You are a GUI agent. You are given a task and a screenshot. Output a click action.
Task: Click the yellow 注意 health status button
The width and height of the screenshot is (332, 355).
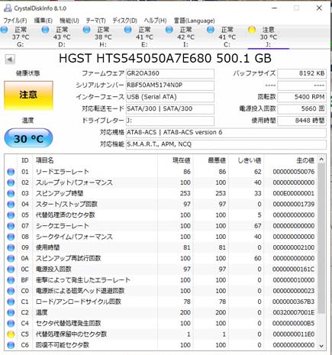tap(28, 95)
